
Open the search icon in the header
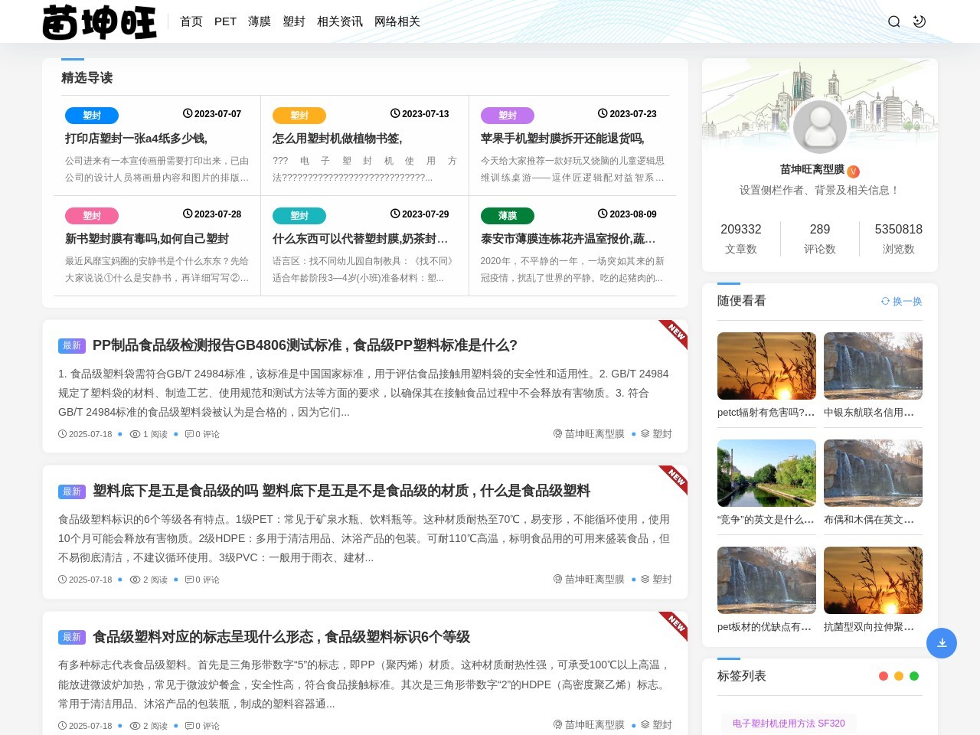point(893,21)
